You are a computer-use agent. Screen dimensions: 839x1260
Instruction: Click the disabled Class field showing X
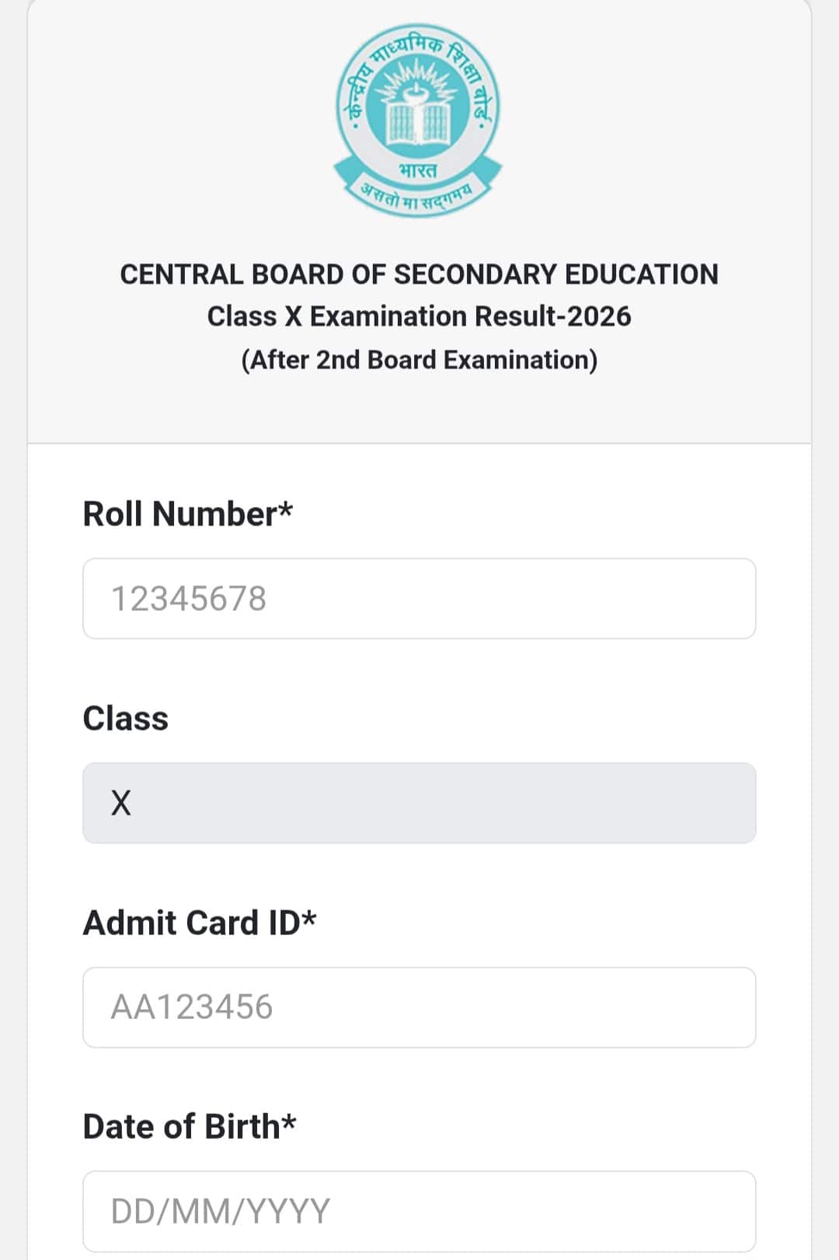(419, 803)
